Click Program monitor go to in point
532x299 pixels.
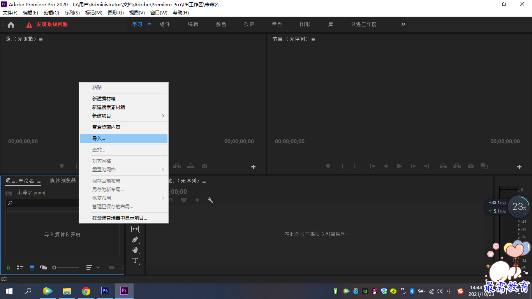click(373, 166)
